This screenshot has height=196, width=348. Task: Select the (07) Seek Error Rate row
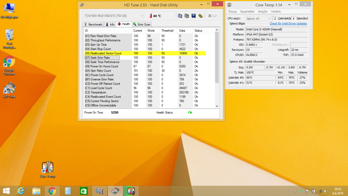pos(145,58)
